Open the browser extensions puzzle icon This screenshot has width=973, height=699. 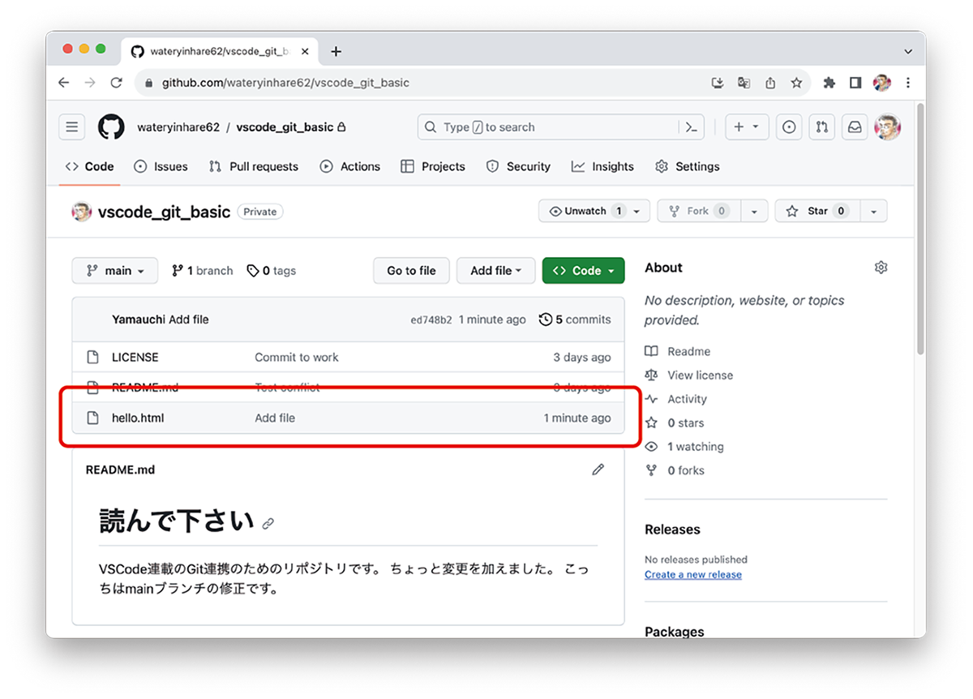(x=829, y=83)
